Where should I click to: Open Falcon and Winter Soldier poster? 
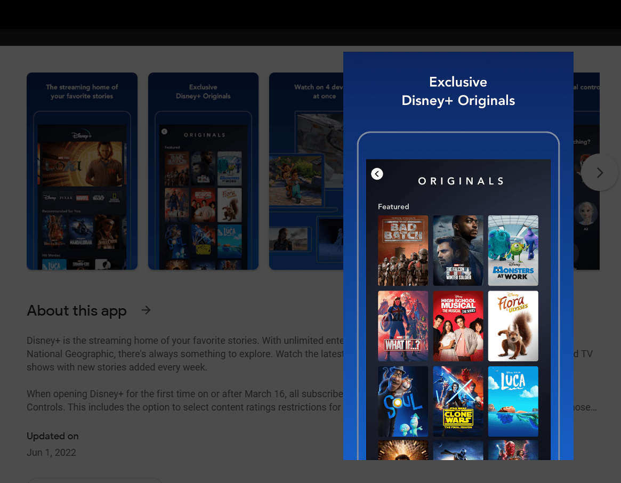[458, 251]
